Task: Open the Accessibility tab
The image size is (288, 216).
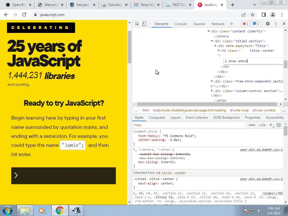Action: tap(275, 118)
